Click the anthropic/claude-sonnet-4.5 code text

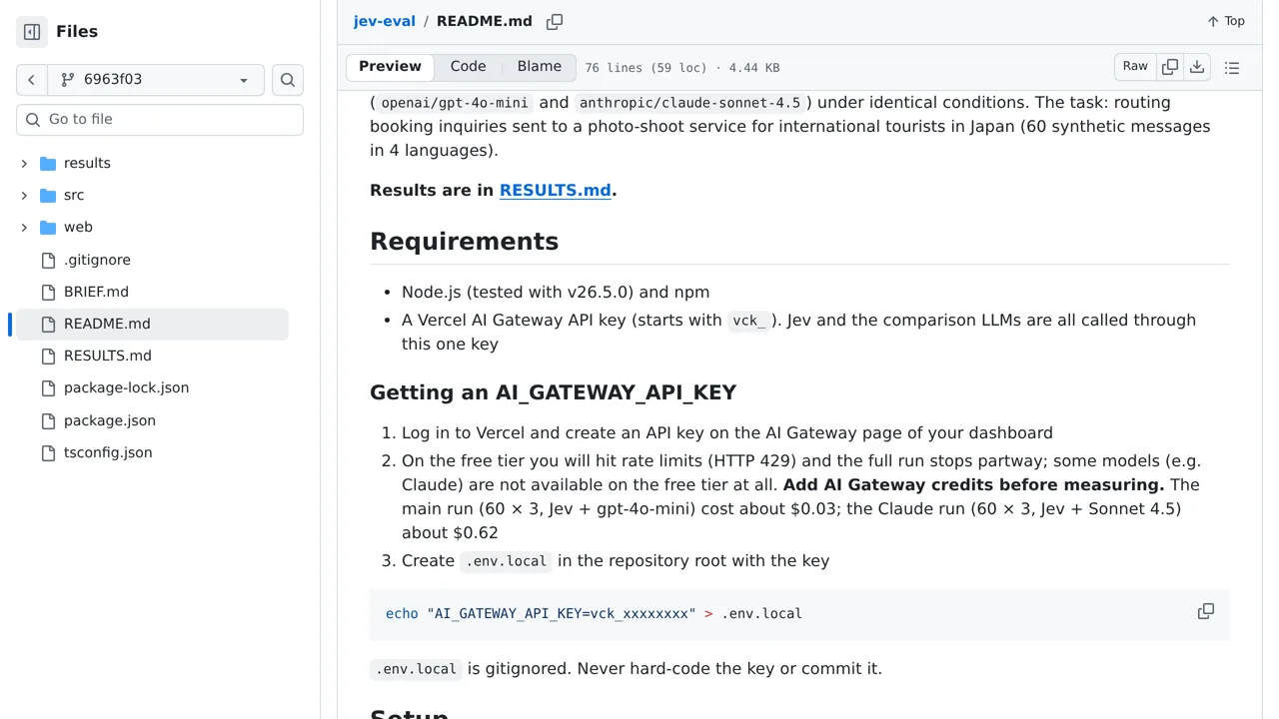click(689, 103)
